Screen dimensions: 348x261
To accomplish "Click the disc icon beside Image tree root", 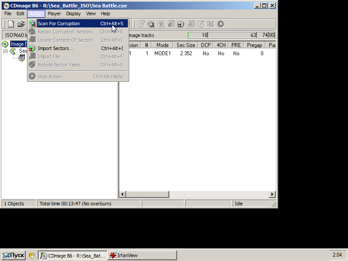I will coord(5,44).
